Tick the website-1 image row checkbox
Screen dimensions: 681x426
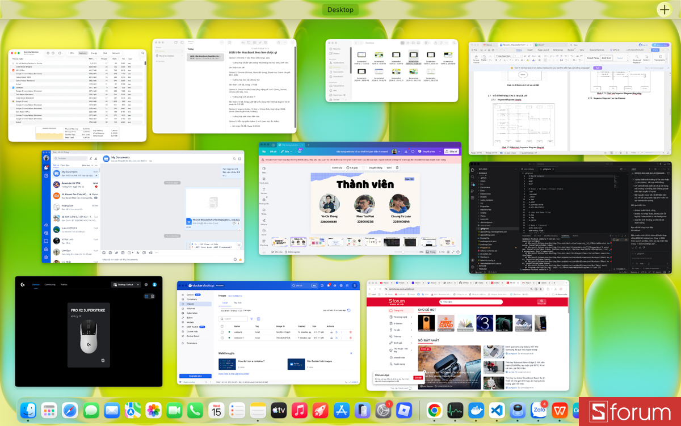click(x=222, y=338)
